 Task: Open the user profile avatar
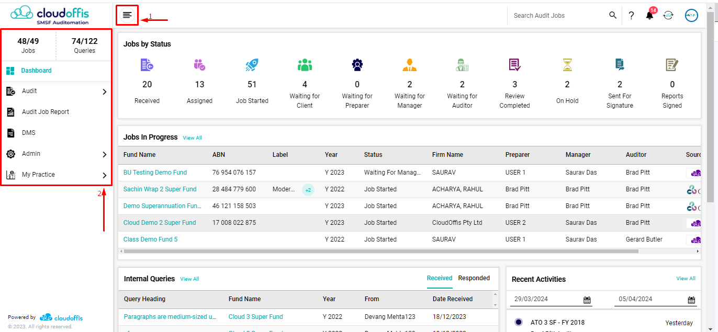point(691,16)
